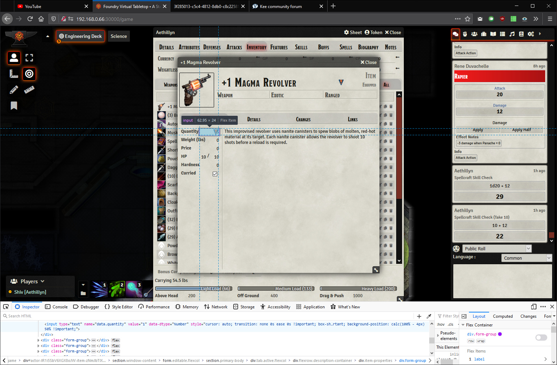Screen dimensions: 557x365
Task: Switch to the Spells tab on sheet
Action: coord(345,47)
